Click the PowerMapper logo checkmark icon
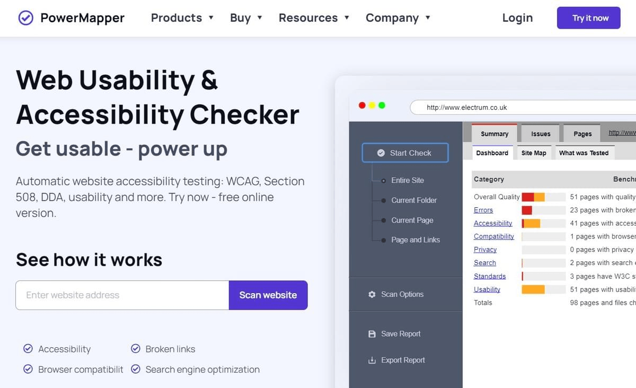The width and height of the screenshot is (636, 388). pyautogui.click(x=25, y=17)
